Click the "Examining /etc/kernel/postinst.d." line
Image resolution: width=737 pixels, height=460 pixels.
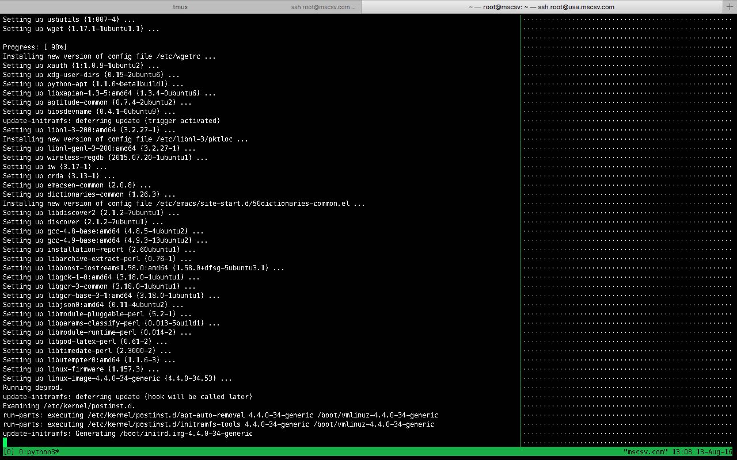point(67,405)
